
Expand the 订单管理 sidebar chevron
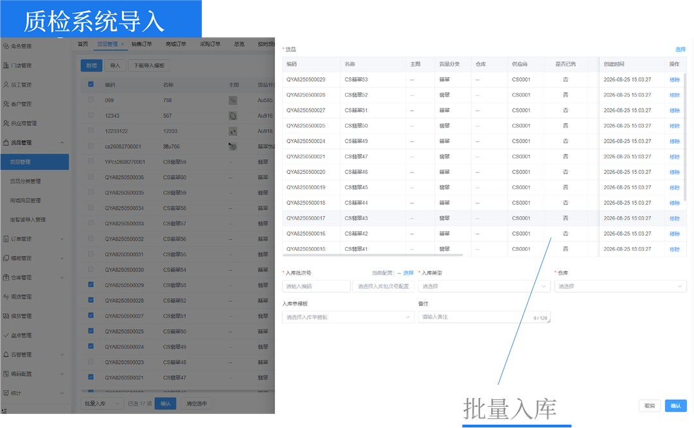pos(62,239)
